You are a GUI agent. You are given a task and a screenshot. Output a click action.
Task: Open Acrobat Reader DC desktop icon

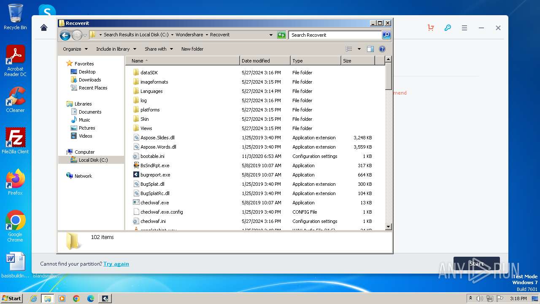tap(15, 61)
